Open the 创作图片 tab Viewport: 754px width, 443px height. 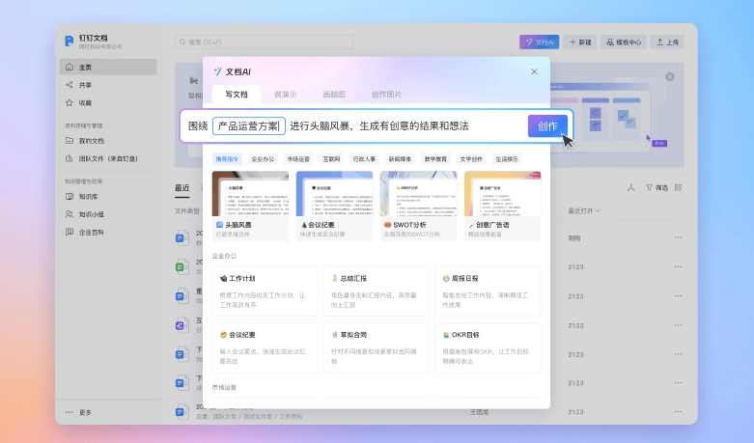click(x=386, y=95)
